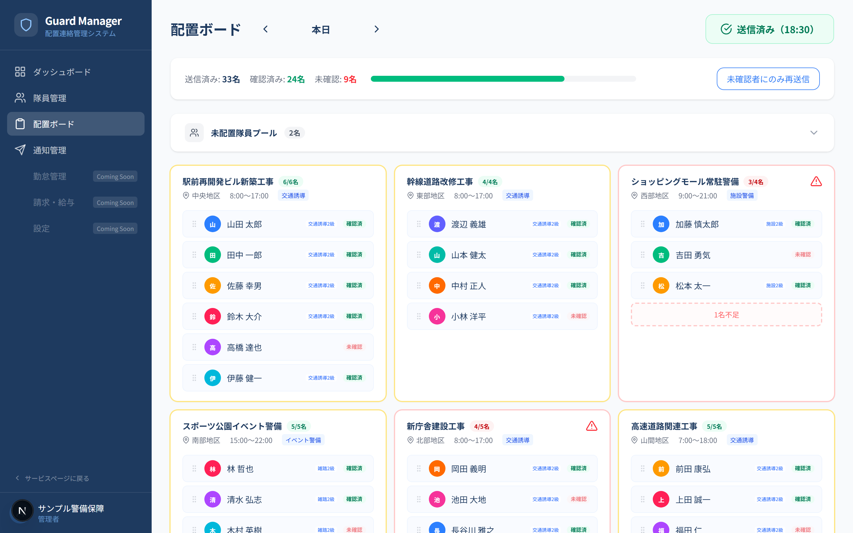Image resolution: width=853 pixels, height=533 pixels.
Task: Click 未確認 status on 吉田 勇気
Action: click(803, 255)
